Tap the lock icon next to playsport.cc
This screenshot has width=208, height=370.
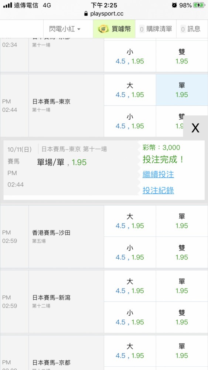tap(86, 13)
